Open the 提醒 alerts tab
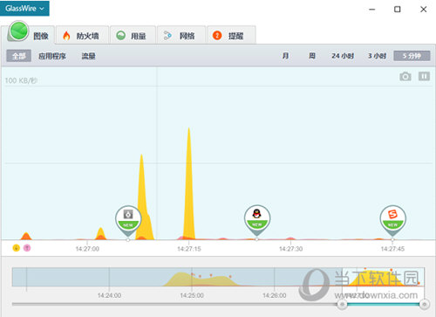This screenshot has height=317, width=436. (x=231, y=35)
